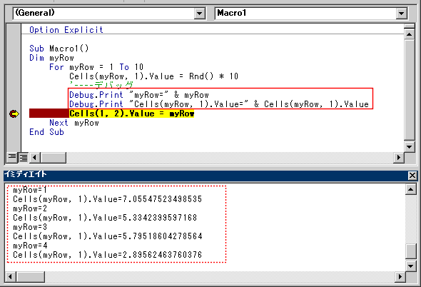Open the Macro1 procedure dropdown
The height and width of the screenshot is (287, 421).
point(402,13)
